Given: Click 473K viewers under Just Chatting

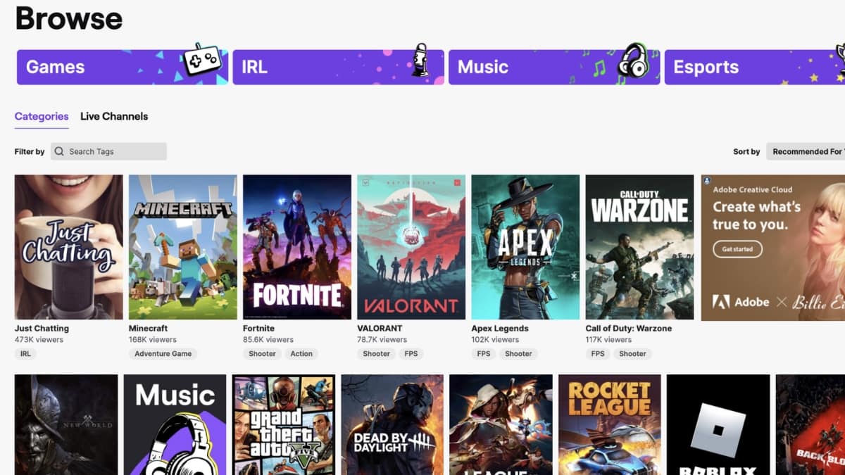Looking at the screenshot, I should click(x=39, y=340).
